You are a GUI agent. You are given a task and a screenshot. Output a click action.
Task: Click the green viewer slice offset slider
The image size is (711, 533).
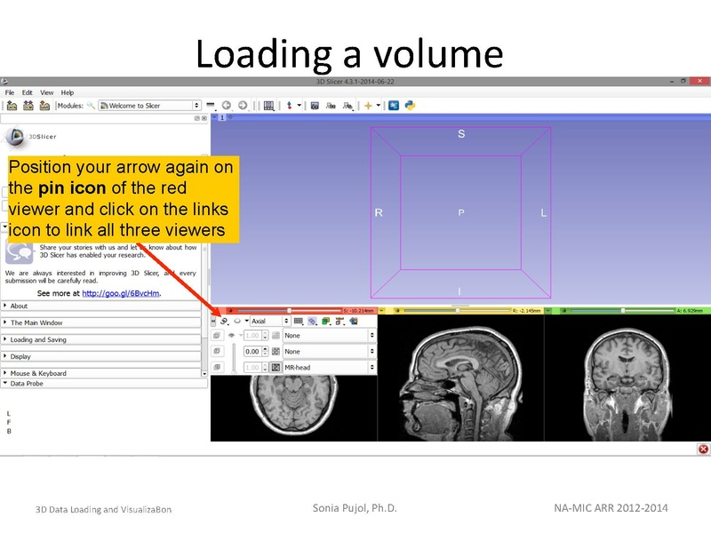(x=623, y=310)
